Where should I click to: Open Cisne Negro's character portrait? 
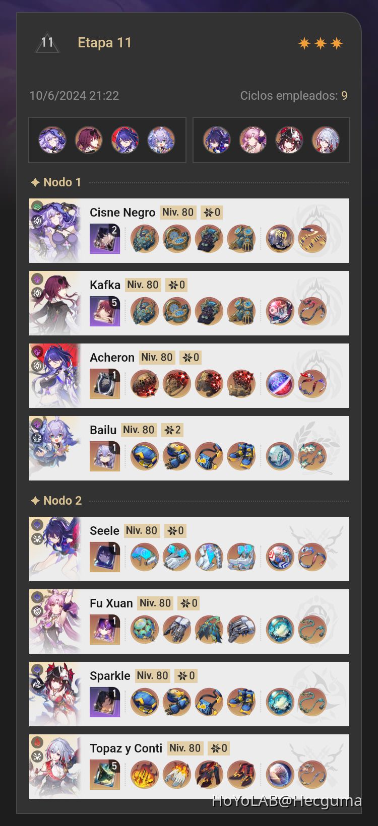pyautogui.click(x=55, y=231)
